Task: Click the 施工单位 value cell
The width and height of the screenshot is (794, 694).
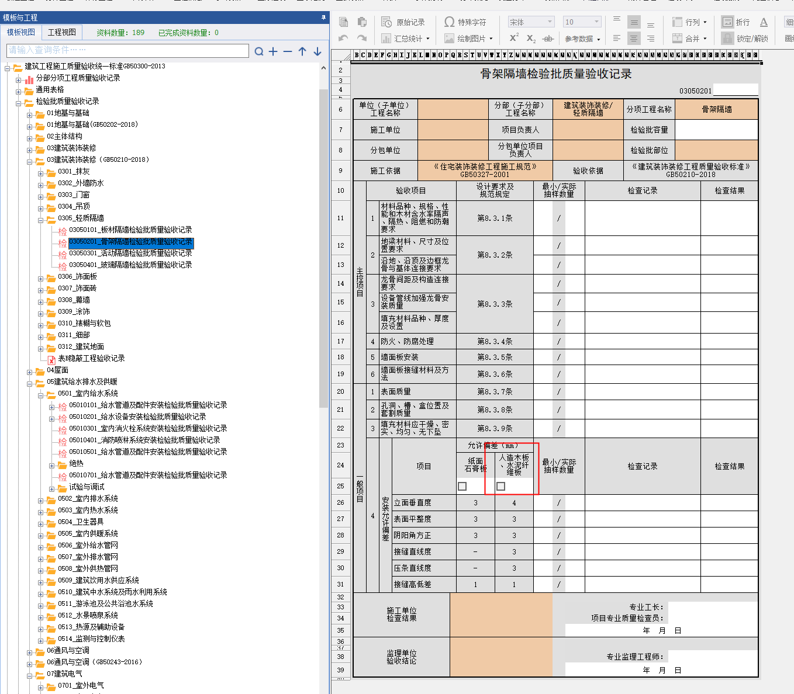Action: pyautogui.click(x=453, y=130)
